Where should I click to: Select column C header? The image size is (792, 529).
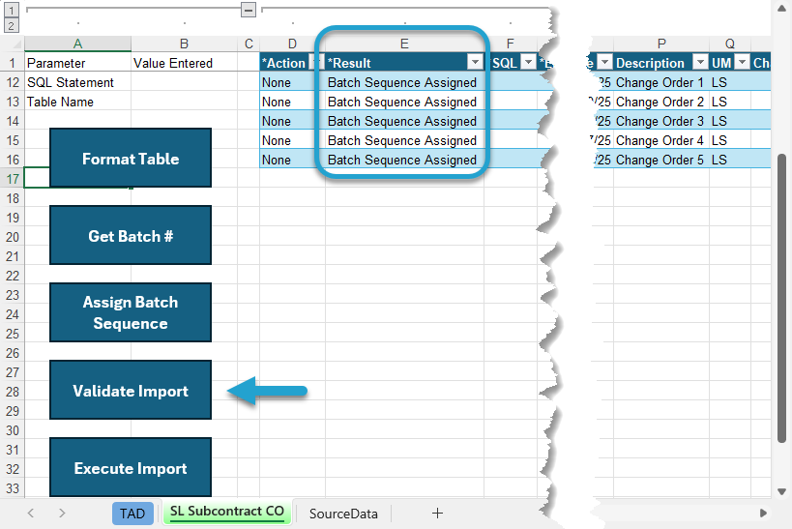point(249,44)
